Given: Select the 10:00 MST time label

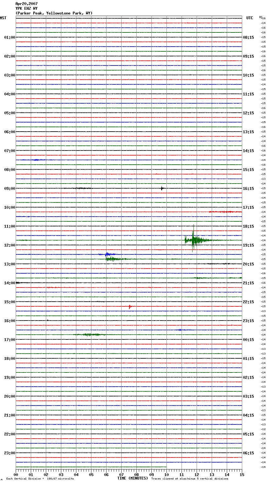Looking at the screenshot, I should point(9,207).
